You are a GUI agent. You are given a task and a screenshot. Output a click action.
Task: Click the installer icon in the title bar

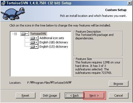(3, 3)
